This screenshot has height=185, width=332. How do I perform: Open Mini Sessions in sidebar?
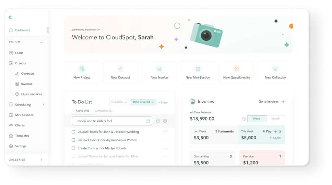coord(24,115)
